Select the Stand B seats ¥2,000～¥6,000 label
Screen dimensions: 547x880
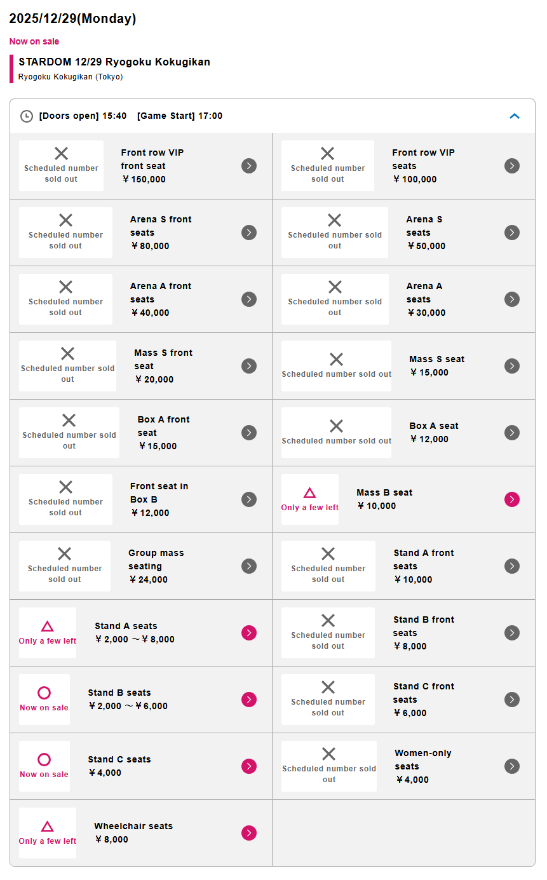point(128,700)
